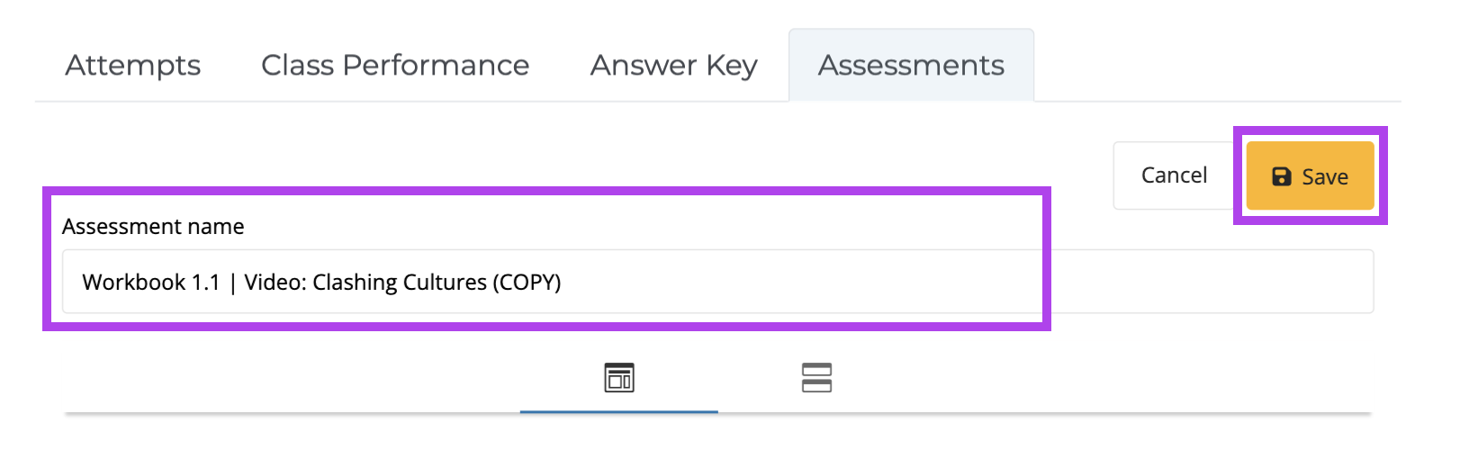1469x450 pixels.
Task: Switch to the Class Performance tab
Action: pyautogui.click(x=395, y=65)
